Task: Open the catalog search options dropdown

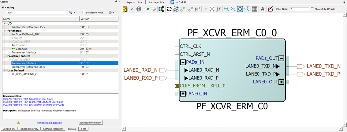Action: pyautogui.click(x=72, y=13)
